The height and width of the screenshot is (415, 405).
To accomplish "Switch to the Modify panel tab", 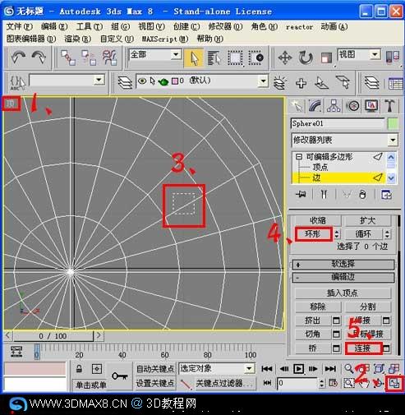I will 315,106.
